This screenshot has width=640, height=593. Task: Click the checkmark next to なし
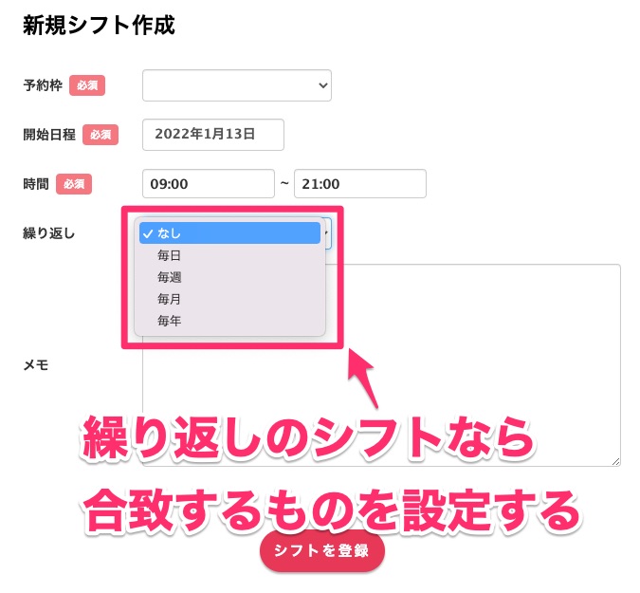click(149, 233)
